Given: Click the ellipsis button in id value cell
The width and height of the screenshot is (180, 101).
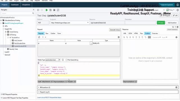Looking at the screenshot, I should point(91,43).
